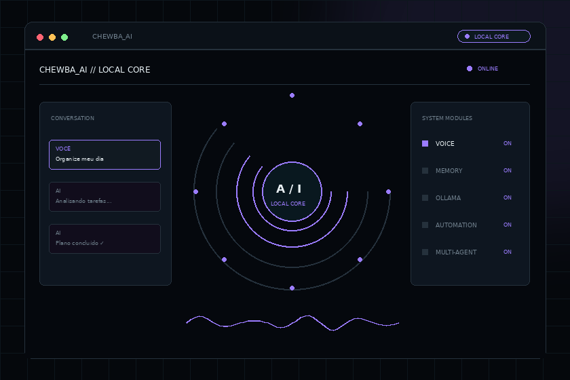
Task: Click the ON state next to OLLAMA
Action: [x=508, y=197]
